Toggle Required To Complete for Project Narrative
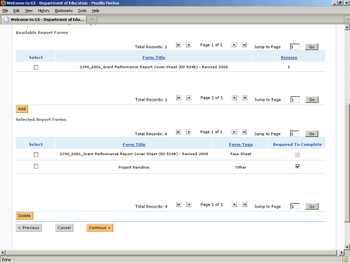350x263 pixels. (x=297, y=167)
